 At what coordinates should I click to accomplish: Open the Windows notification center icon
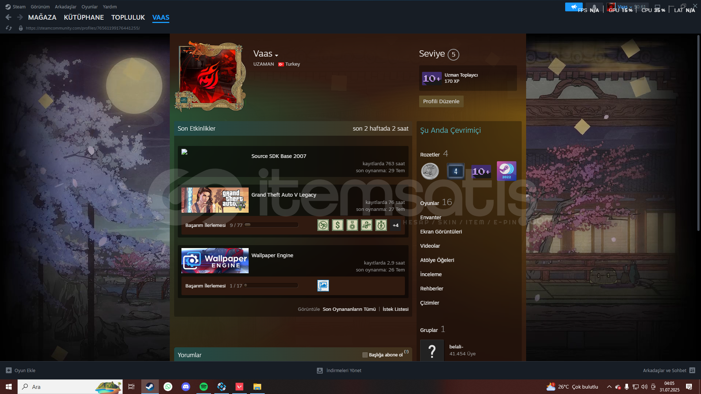(x=689, y=387)
